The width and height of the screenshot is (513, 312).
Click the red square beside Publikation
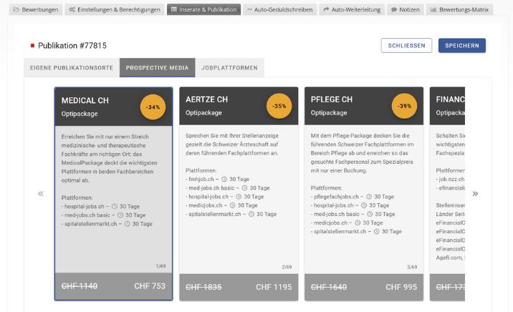point(32,45)
